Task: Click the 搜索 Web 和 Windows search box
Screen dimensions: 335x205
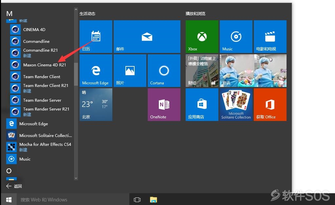Action: pyautogui.click(x=73, y=199)
